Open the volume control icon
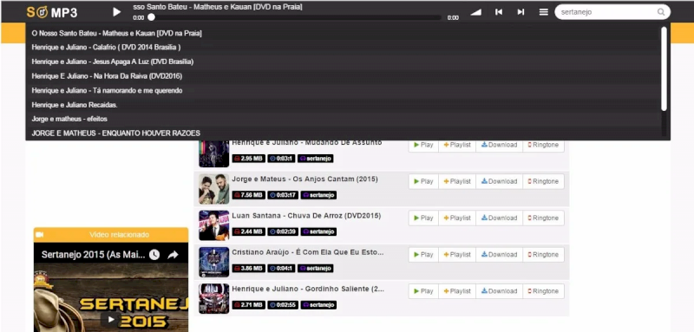 point(475,12)
